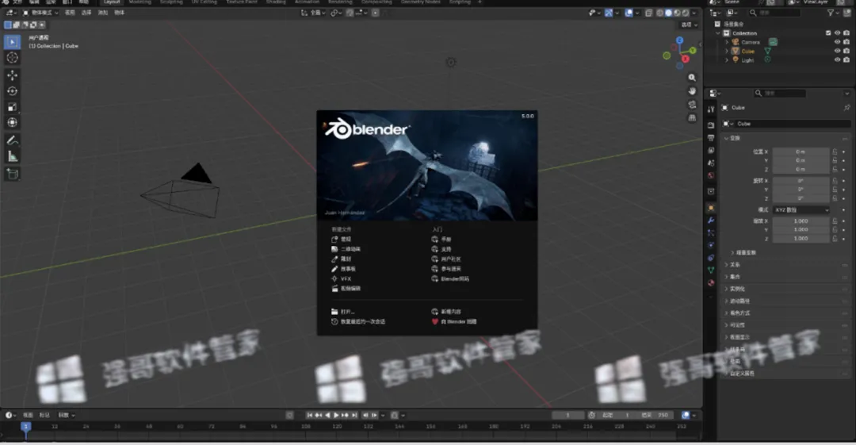856x445 pixels.
Task: Open the View Layer properties tab
Action: click(x=711, y=151)
